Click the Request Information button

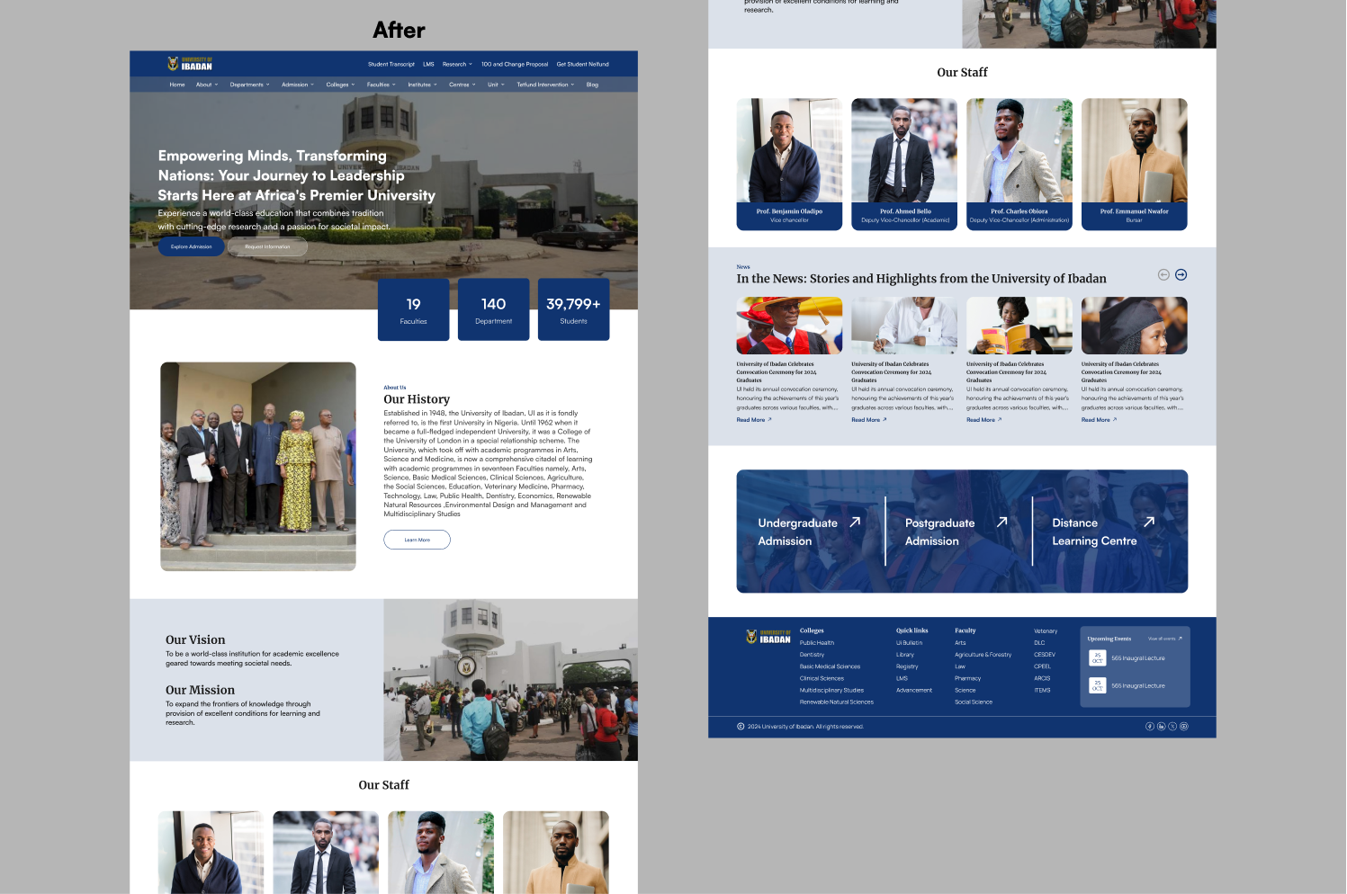[x=268, y=246]
